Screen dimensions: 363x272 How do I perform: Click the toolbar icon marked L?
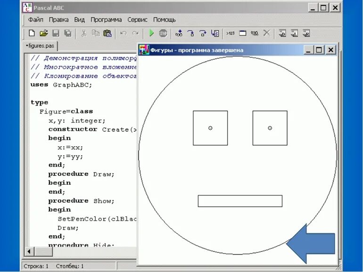pos(294,33)
